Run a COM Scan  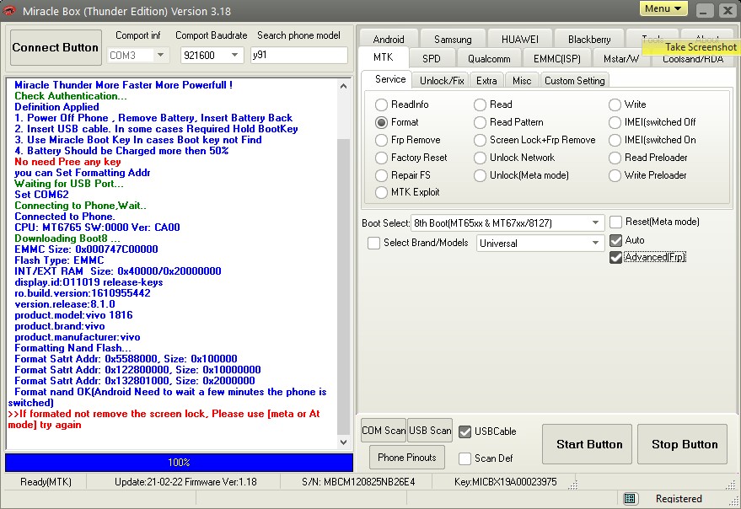(384, 431)
